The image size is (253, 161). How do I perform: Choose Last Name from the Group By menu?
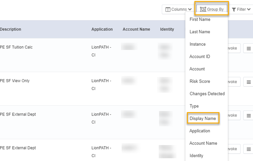[200, 32]
